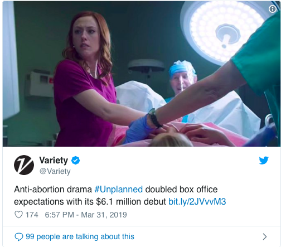The image size is (281, 247).
Task: Click the speech bubble reply icon
Action: 19,237
